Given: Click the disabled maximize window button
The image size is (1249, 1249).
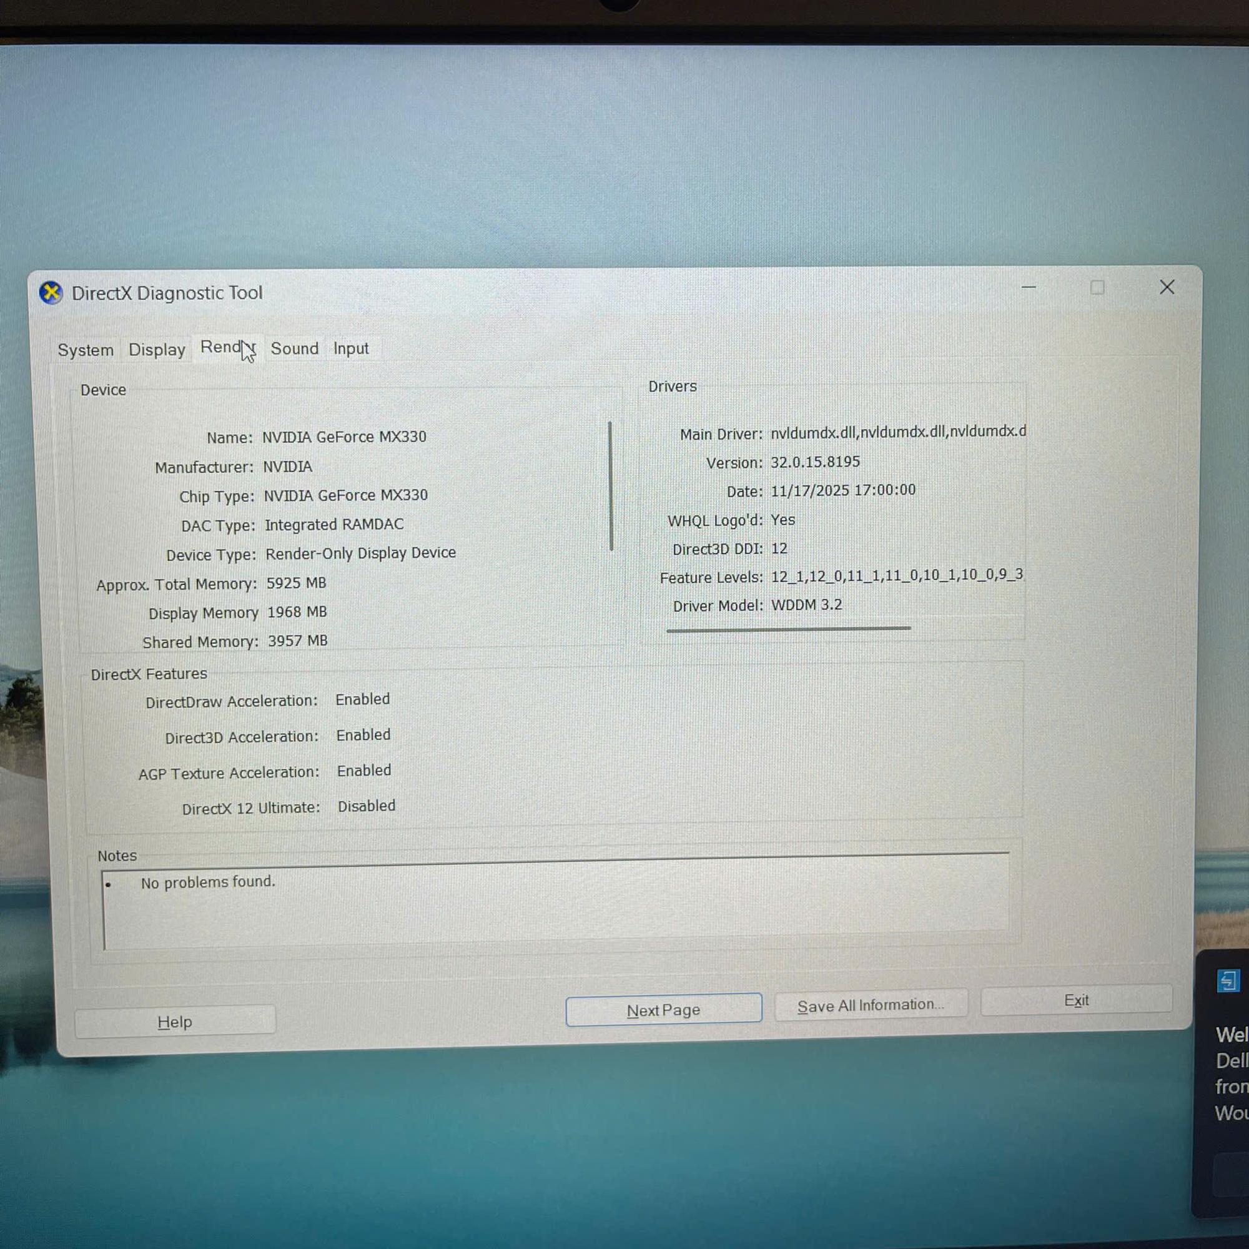Looking at the screenshot, I should tap(1097, 287).
